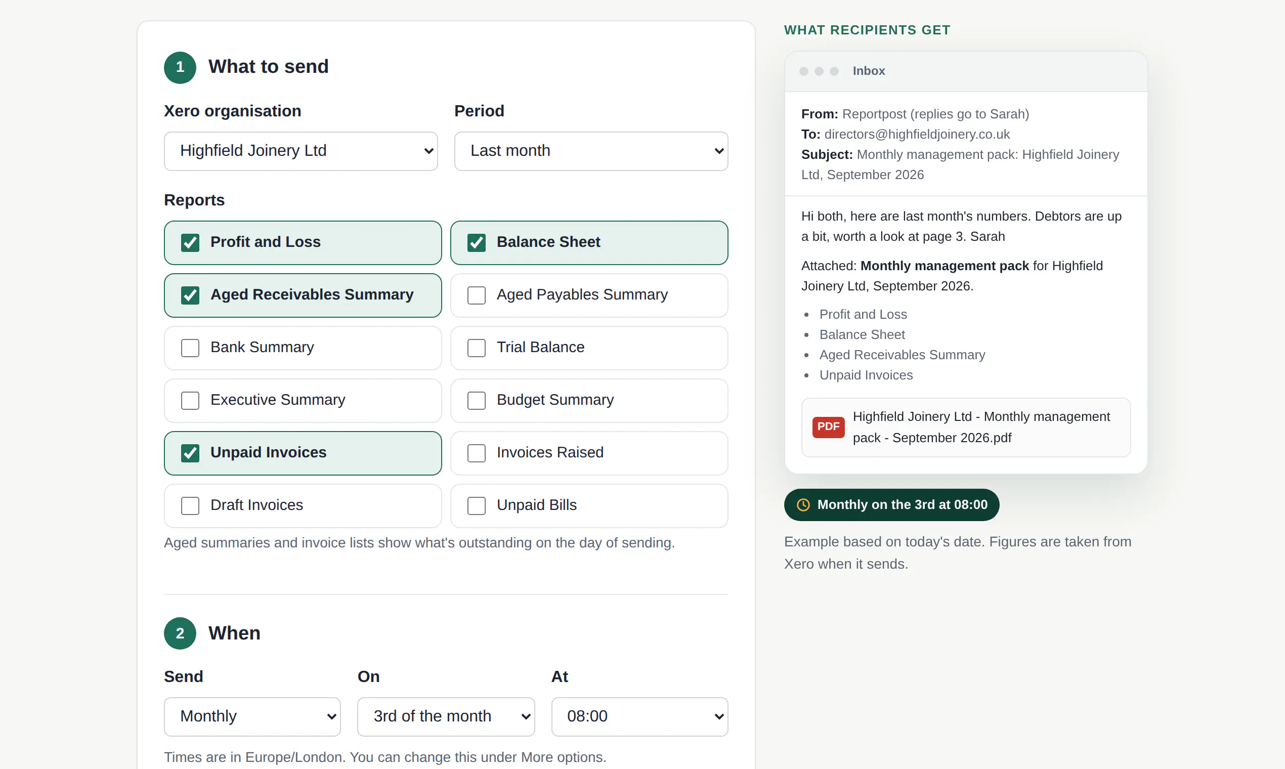The height and width of the screenshot is (769, 1285).
Task: Click the PDF attachment filename in preview
Action: tap(981, 427)
